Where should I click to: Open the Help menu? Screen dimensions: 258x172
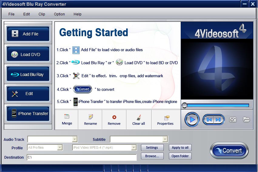point(78,14)
